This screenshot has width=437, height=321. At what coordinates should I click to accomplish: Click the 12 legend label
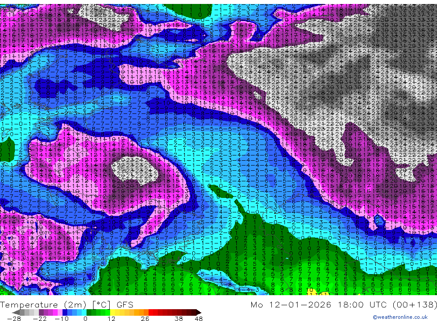point(111,318)
